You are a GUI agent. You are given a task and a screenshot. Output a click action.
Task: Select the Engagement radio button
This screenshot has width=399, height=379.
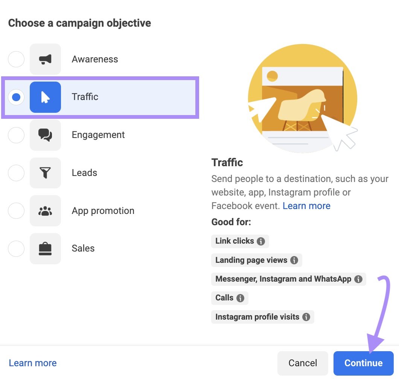pyautogui.click(x=16, y=135)
